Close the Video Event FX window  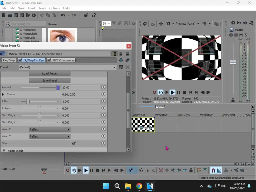point(129,46)
